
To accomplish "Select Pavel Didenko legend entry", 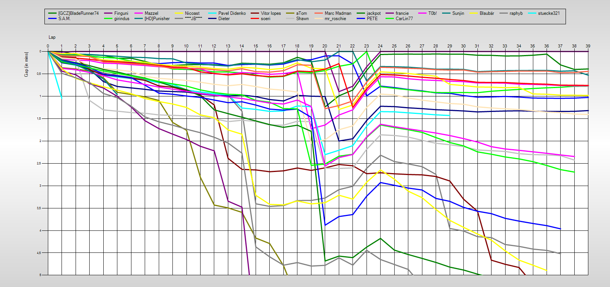I will (232, 13).
